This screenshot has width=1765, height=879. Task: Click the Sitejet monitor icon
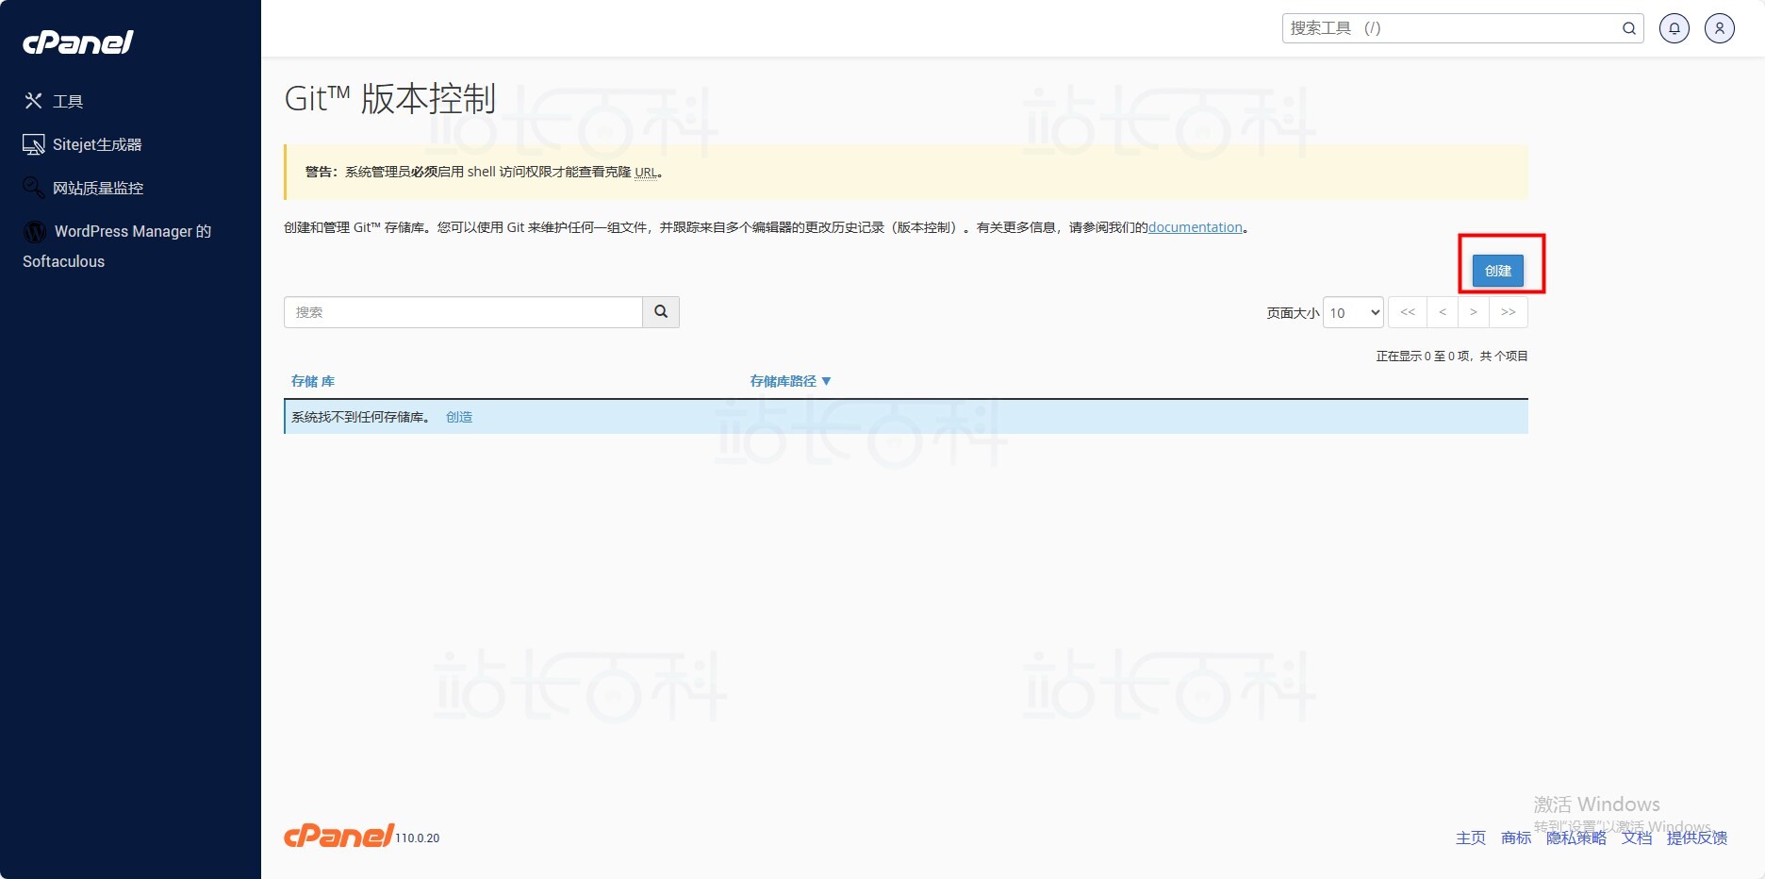34,144
